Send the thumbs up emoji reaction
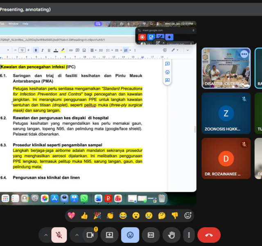Screen dimensions: 262x246 click(84, 215)
